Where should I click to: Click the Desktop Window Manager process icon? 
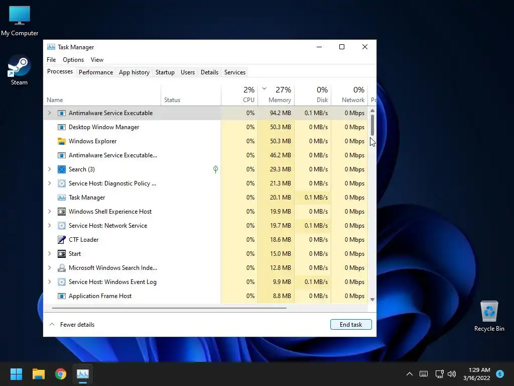coord(62,127)
